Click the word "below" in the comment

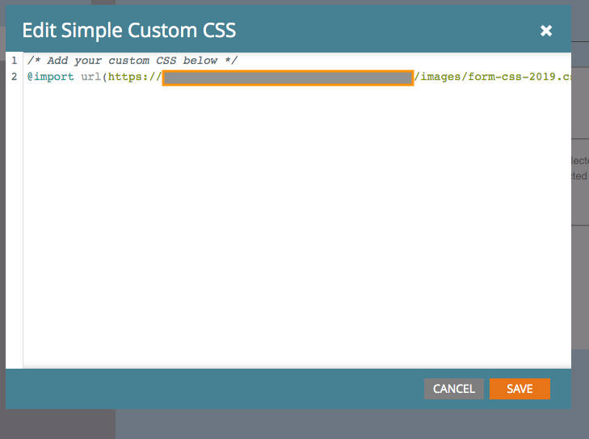click(202, 61)
